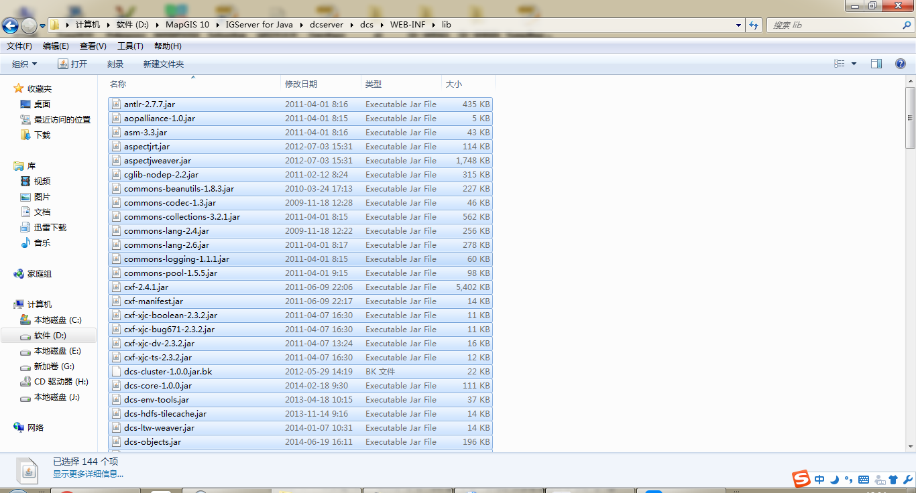
Task: Click the Sogou soft keyboard icon
Action: point(864,480)
